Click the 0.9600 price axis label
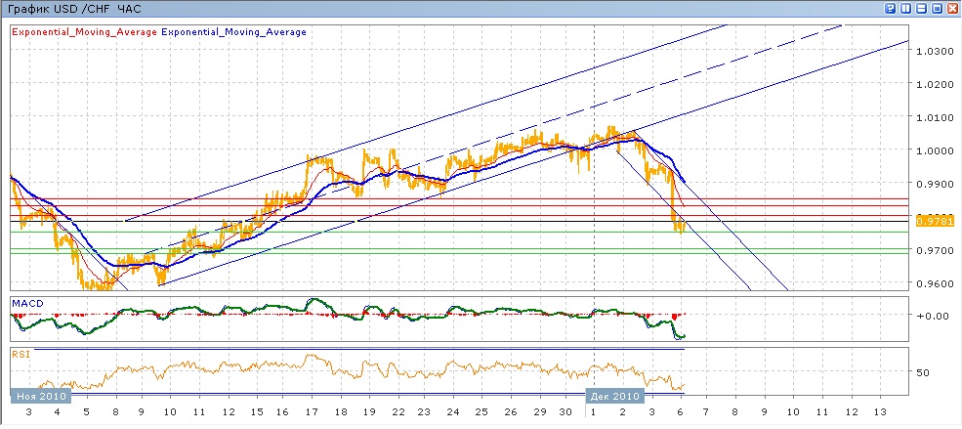 click(932, 283)
